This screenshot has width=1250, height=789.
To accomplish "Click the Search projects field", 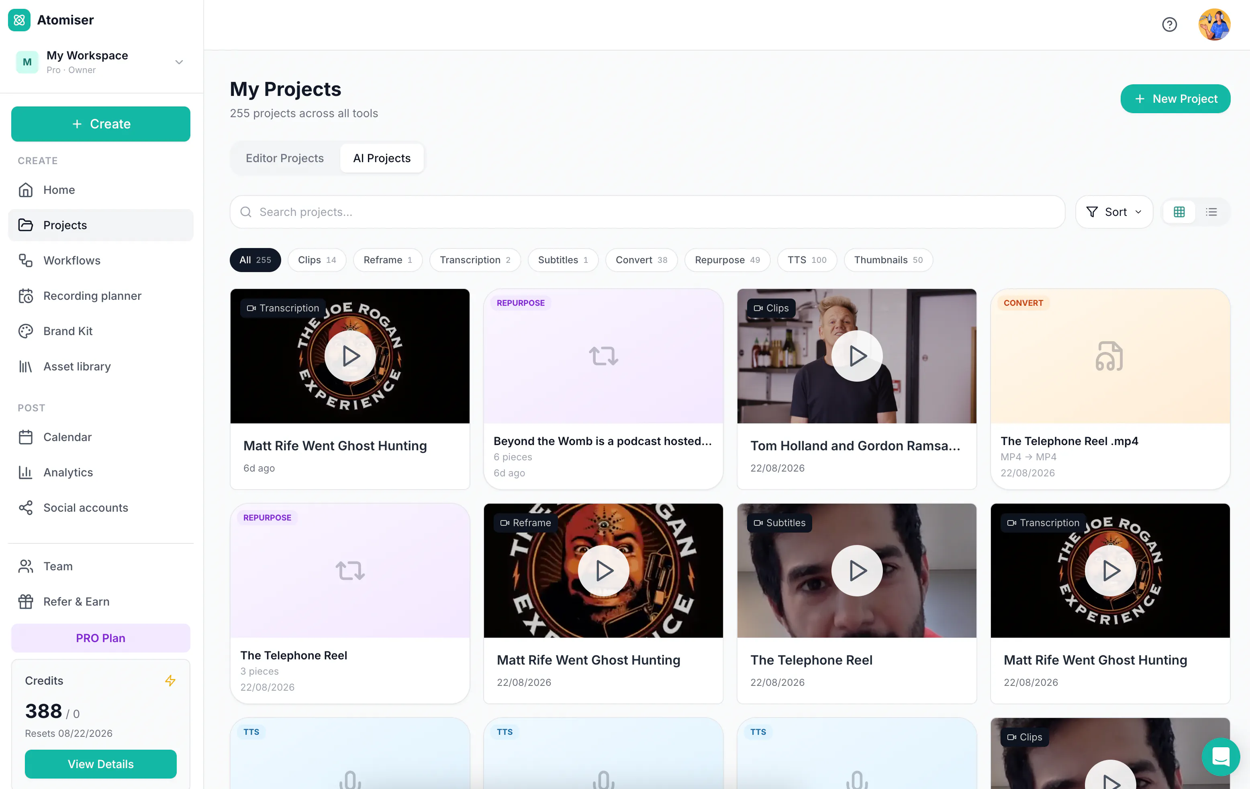I will pos(647,211).
